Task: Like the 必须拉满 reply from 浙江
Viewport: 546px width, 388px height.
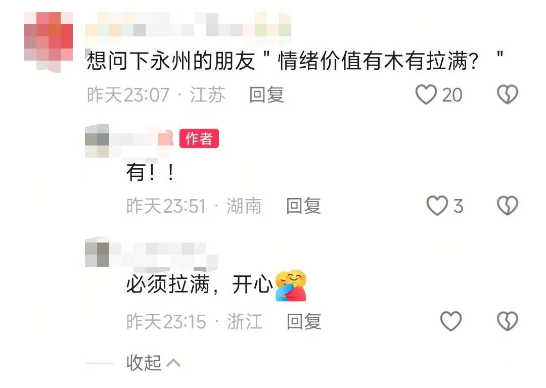Action: click(x=451, y=321)
